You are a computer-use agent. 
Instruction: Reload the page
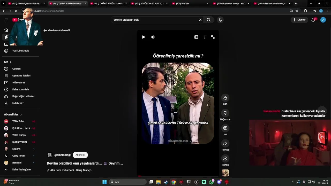16,11
